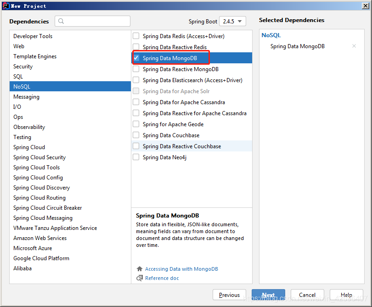Select Microsoft Azure category

[70, 248]
